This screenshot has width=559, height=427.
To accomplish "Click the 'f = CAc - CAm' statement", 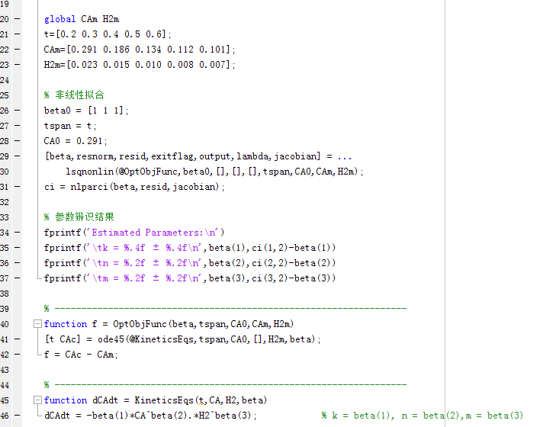I will click(81, 355).
